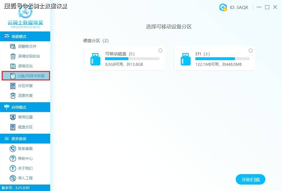Click the 导入工程 import icon
The width and height of the screenshot is (282, 191).
pos(13,178)
